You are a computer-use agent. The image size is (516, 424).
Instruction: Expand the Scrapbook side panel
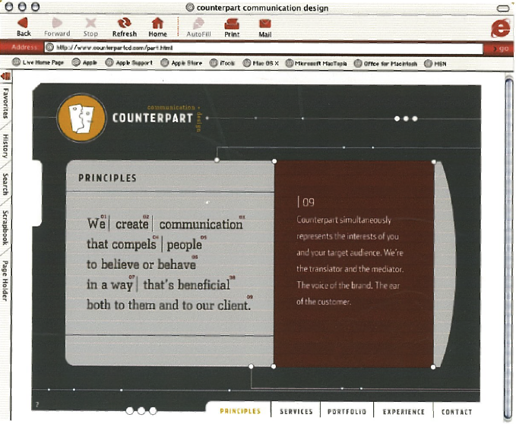click(x=5, y=227)
